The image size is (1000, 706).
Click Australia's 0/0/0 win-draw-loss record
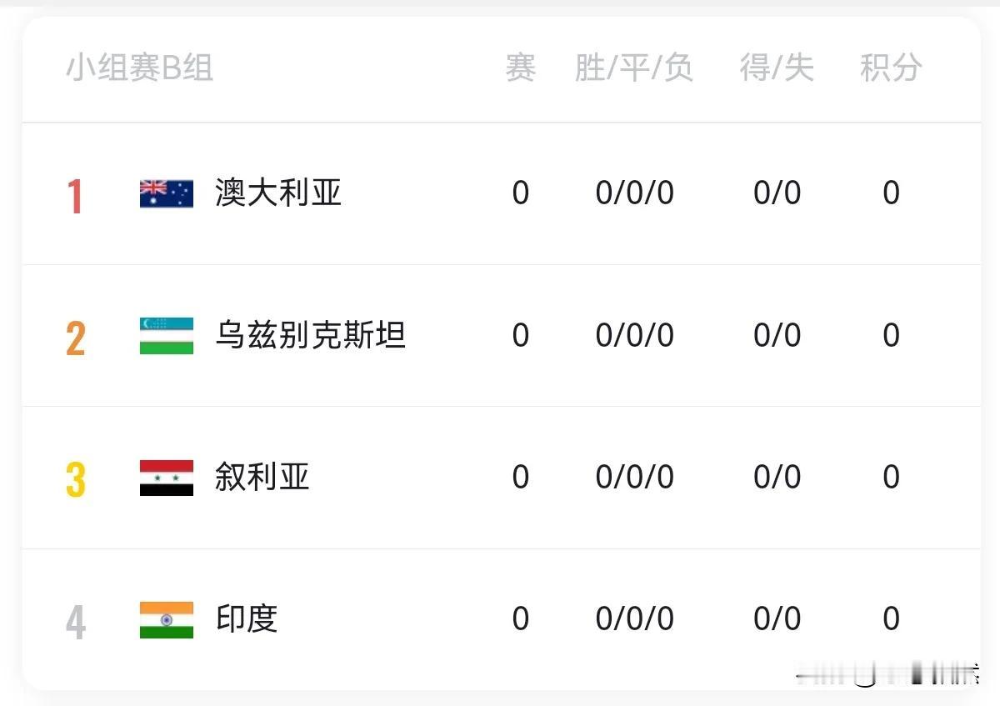pos(634,193)
